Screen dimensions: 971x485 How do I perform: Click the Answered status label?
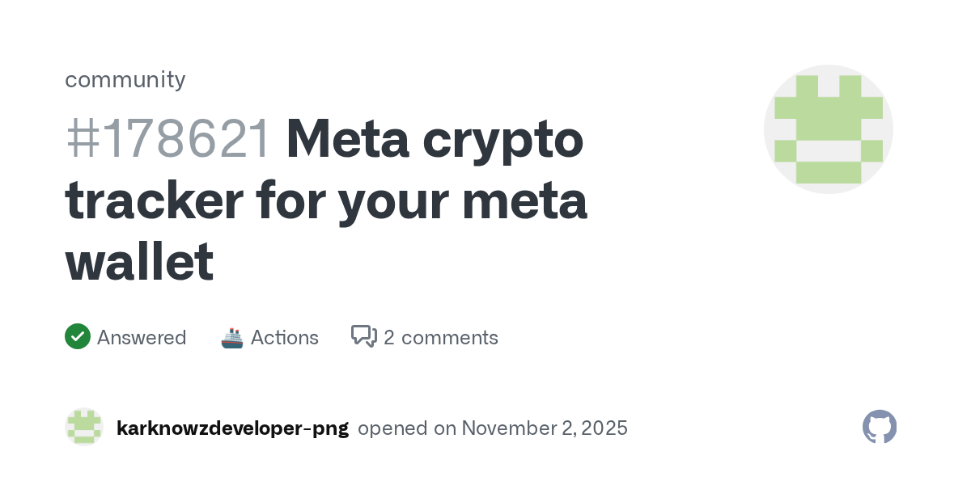[x=142, y=338]
